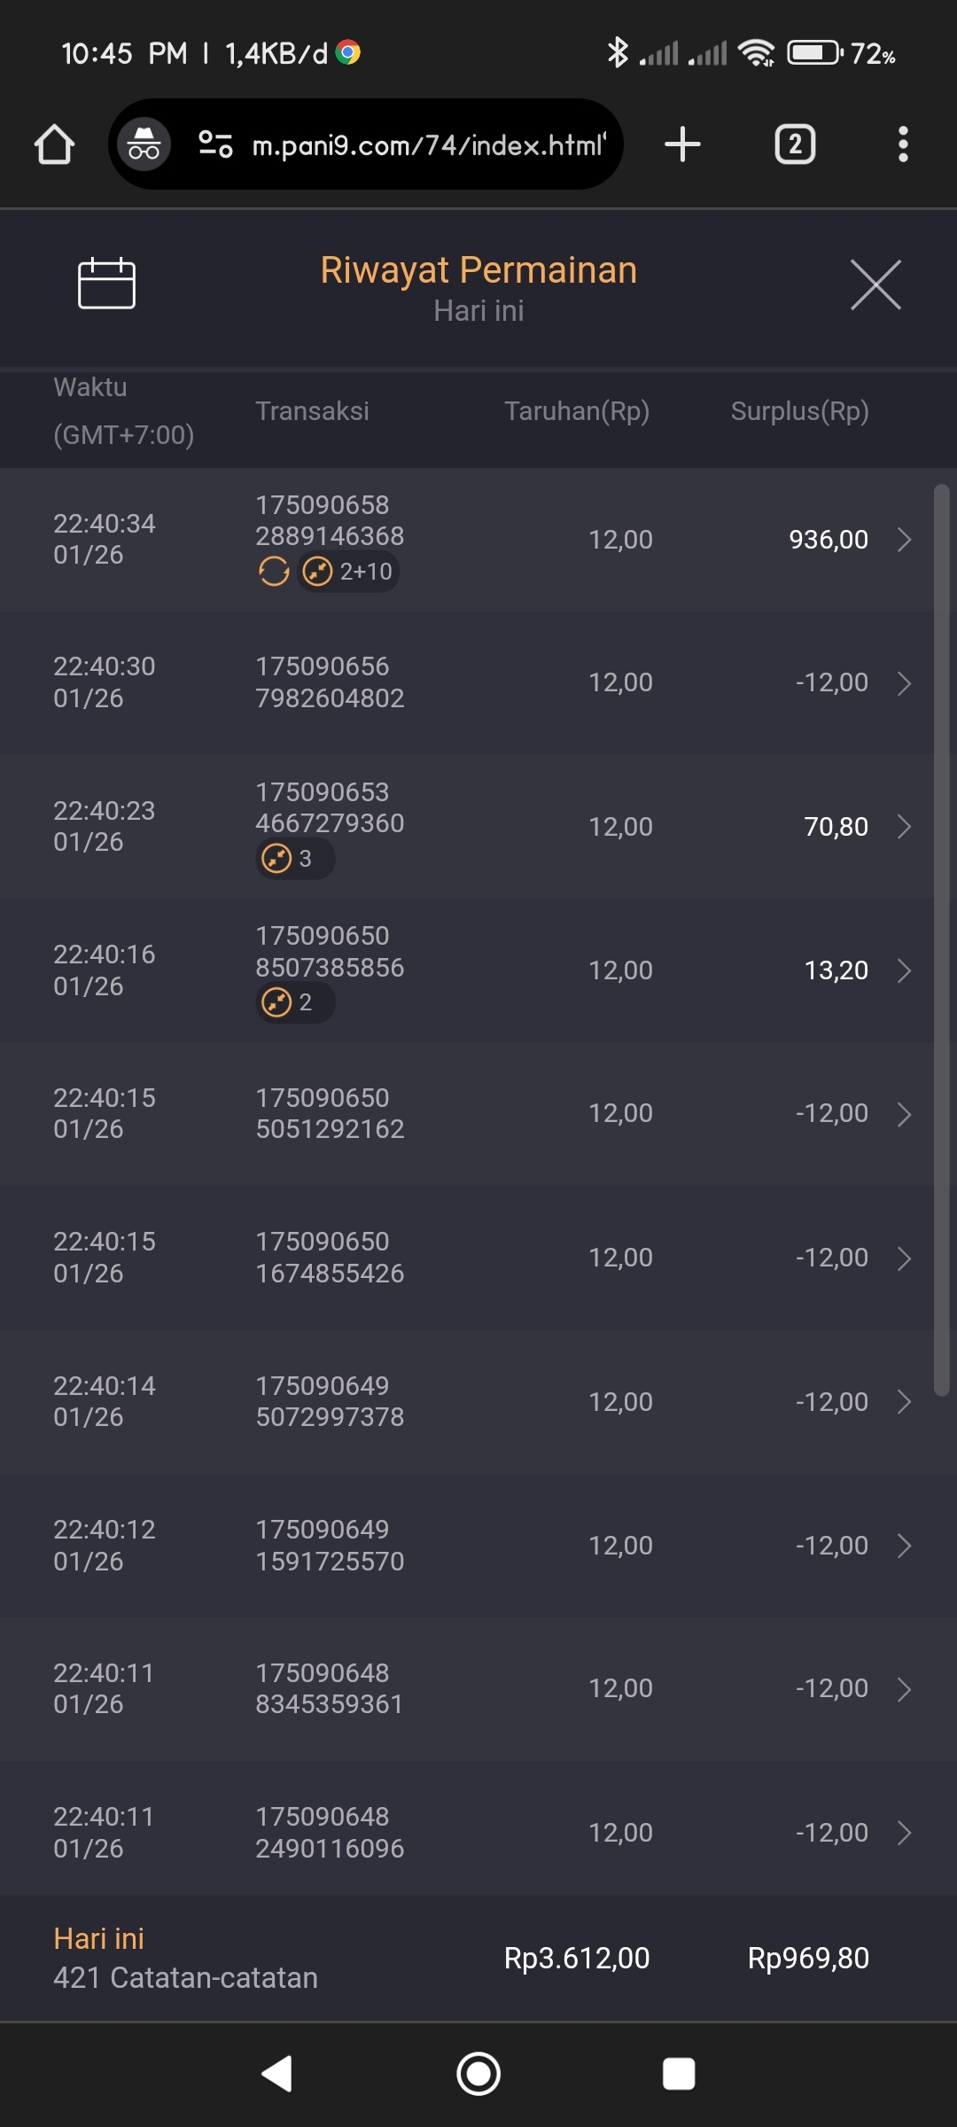
Task: Tap the site settings icon in address bar
Action: click(215, 144)
